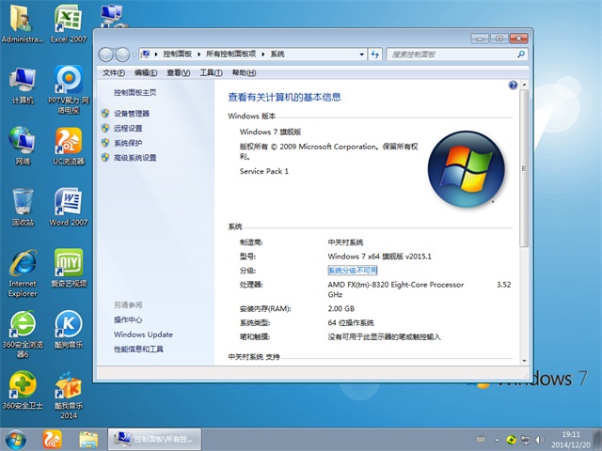This screenshot has width=602, height=451.
Task: Click the forward navigation arrow
Action: 122,54
